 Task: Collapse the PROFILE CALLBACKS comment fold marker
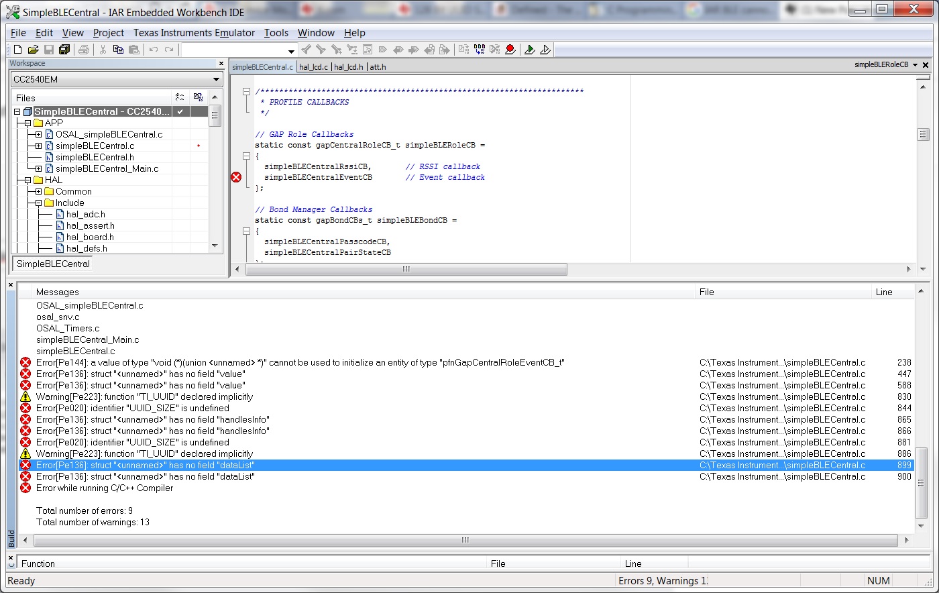247,91
